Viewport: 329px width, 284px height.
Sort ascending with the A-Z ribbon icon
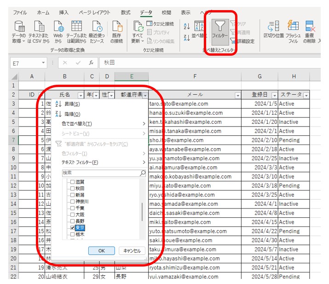(187, 26)
